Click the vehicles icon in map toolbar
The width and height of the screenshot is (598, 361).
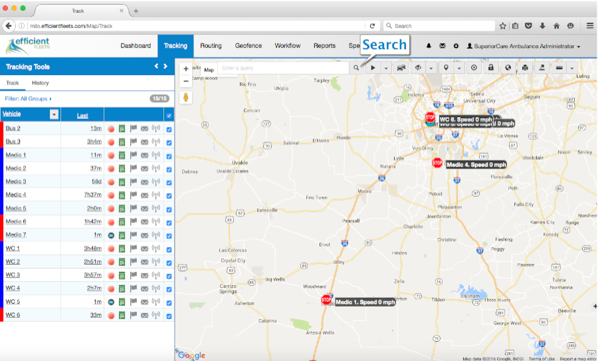tap(401, 68)
